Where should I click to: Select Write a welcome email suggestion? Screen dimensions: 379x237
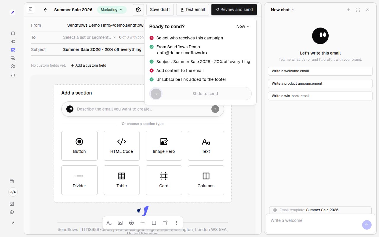(320, 71)
